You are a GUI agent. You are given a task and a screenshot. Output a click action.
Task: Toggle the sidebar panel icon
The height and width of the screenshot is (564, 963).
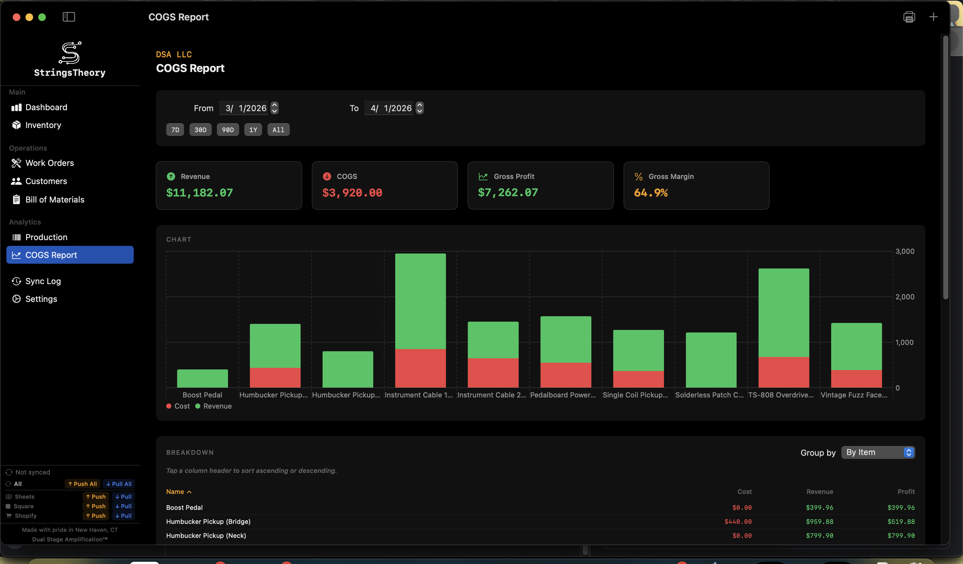[x=69, y=17]
